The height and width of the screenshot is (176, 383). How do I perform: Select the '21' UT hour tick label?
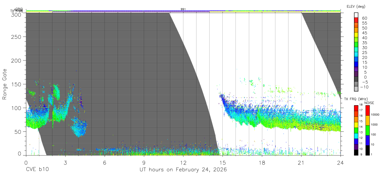click(x=301, y=162)
